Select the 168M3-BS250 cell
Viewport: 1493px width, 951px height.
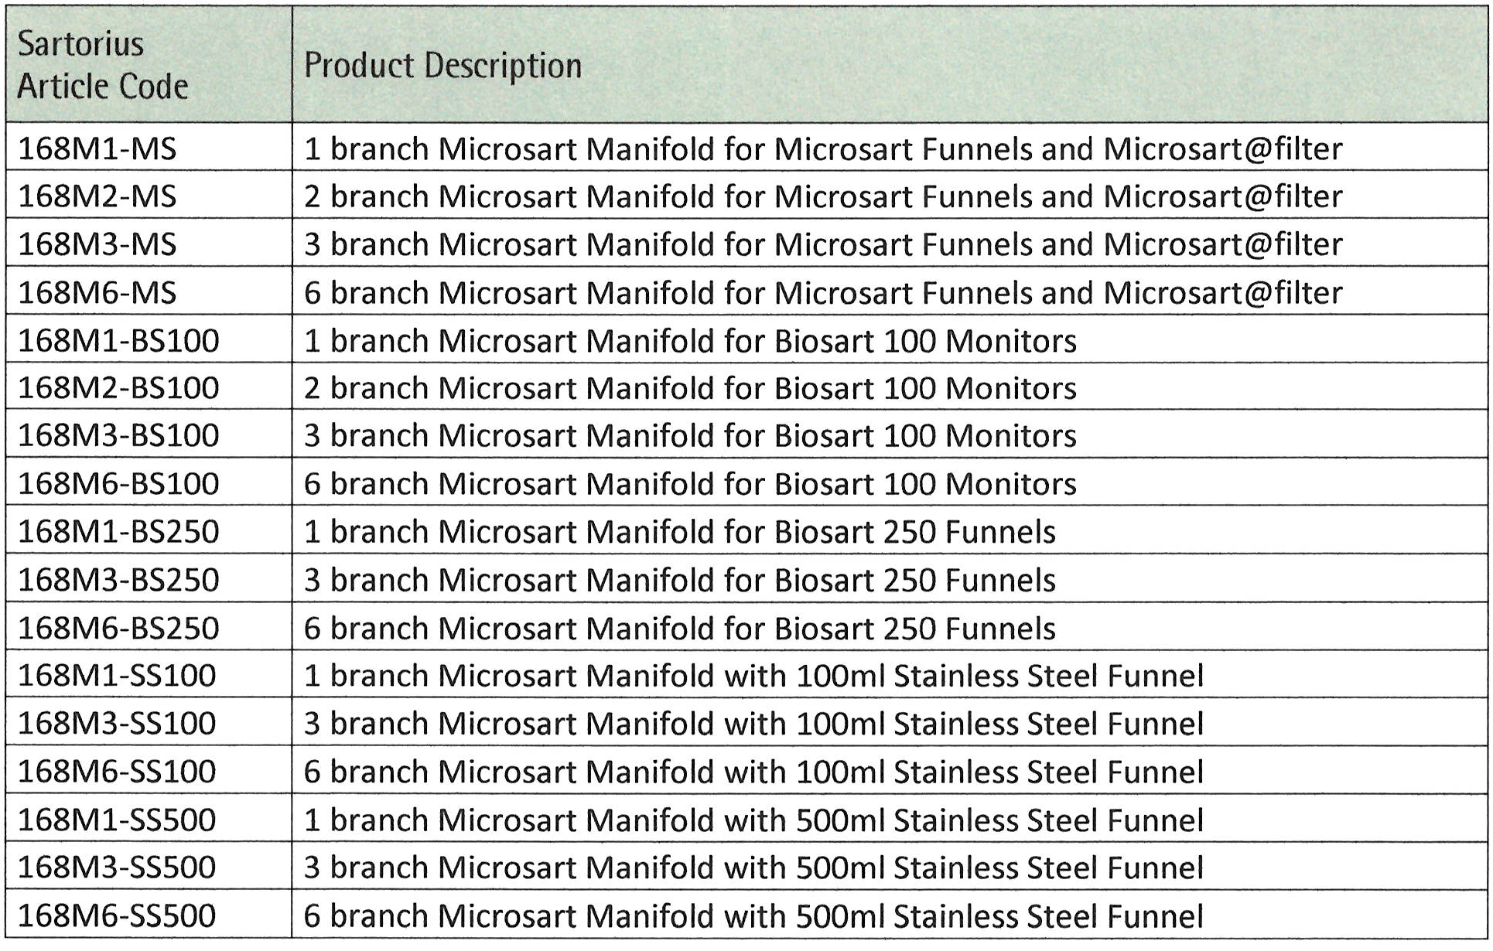[x=118, y=580]
